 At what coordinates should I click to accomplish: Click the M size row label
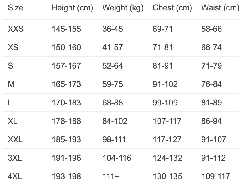tap(11, 84)
